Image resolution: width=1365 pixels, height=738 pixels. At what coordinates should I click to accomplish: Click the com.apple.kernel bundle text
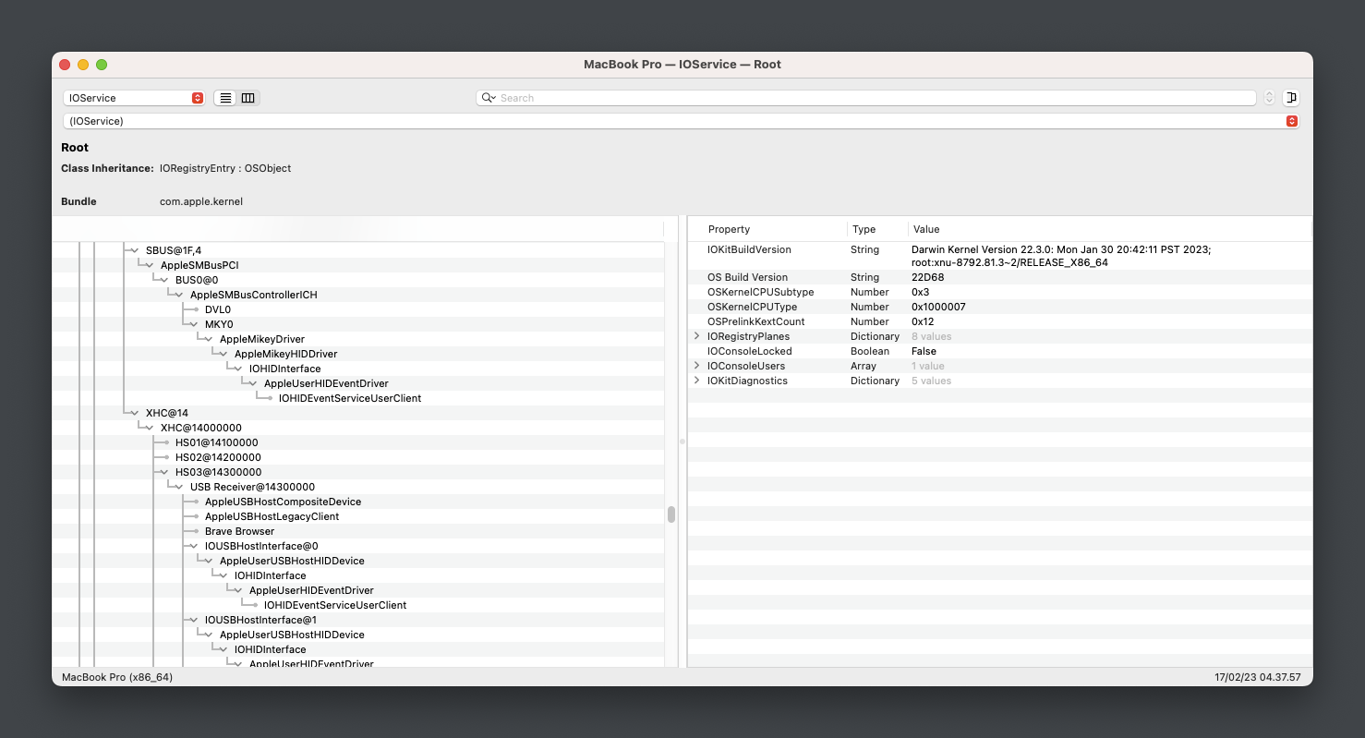point(201,201)
